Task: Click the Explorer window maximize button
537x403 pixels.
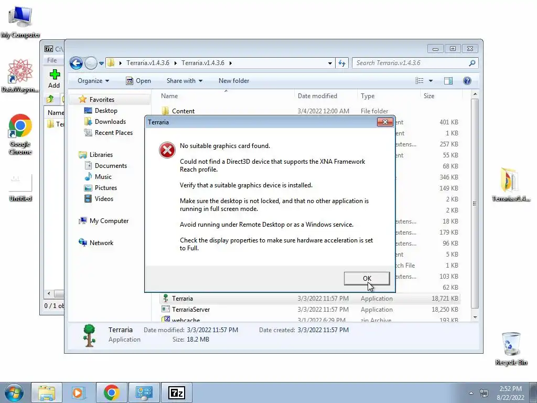Action: click(453, 49)
